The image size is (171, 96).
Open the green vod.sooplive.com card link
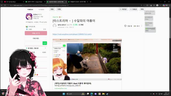click(x=61, y=88)
